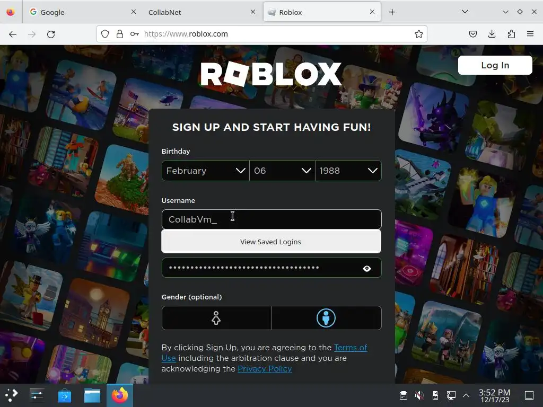
Task: Open the tracking protection shield icon
Action: click(105, 34)
